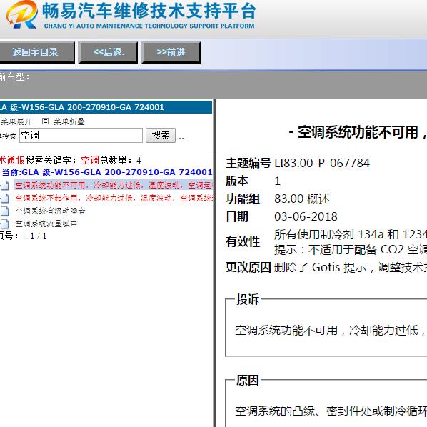Click the article title 空调系统功能不可用
Image resolution: width=427 pixels, height=427 pixels.
(357, 132)
